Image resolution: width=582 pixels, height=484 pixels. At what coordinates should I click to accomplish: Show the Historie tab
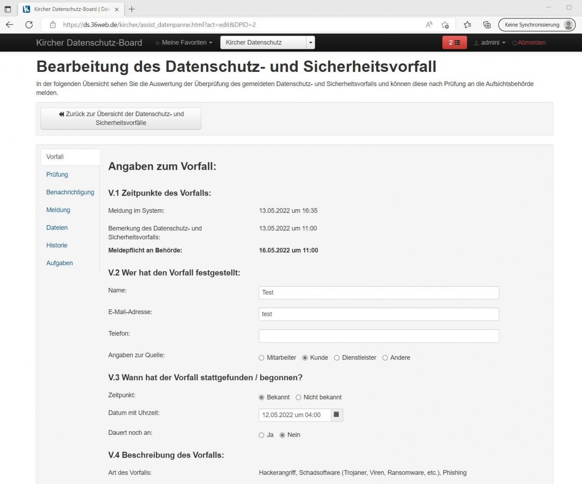pyautogui.click(x=57, y=246)
